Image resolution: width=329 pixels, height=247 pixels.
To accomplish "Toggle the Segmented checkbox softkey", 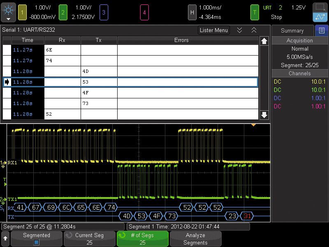I will click(x=36, y=239).
